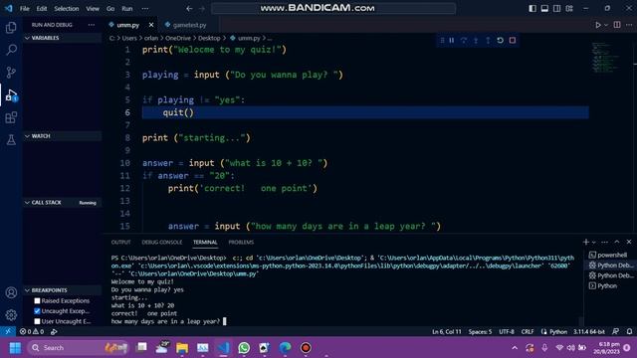Go back with navigation arrow

pyautogui.click(x=189, y=8)
